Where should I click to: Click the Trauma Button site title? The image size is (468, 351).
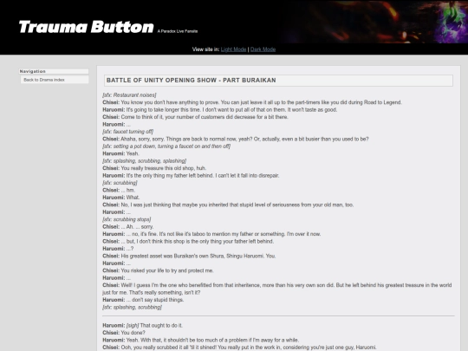87,27
